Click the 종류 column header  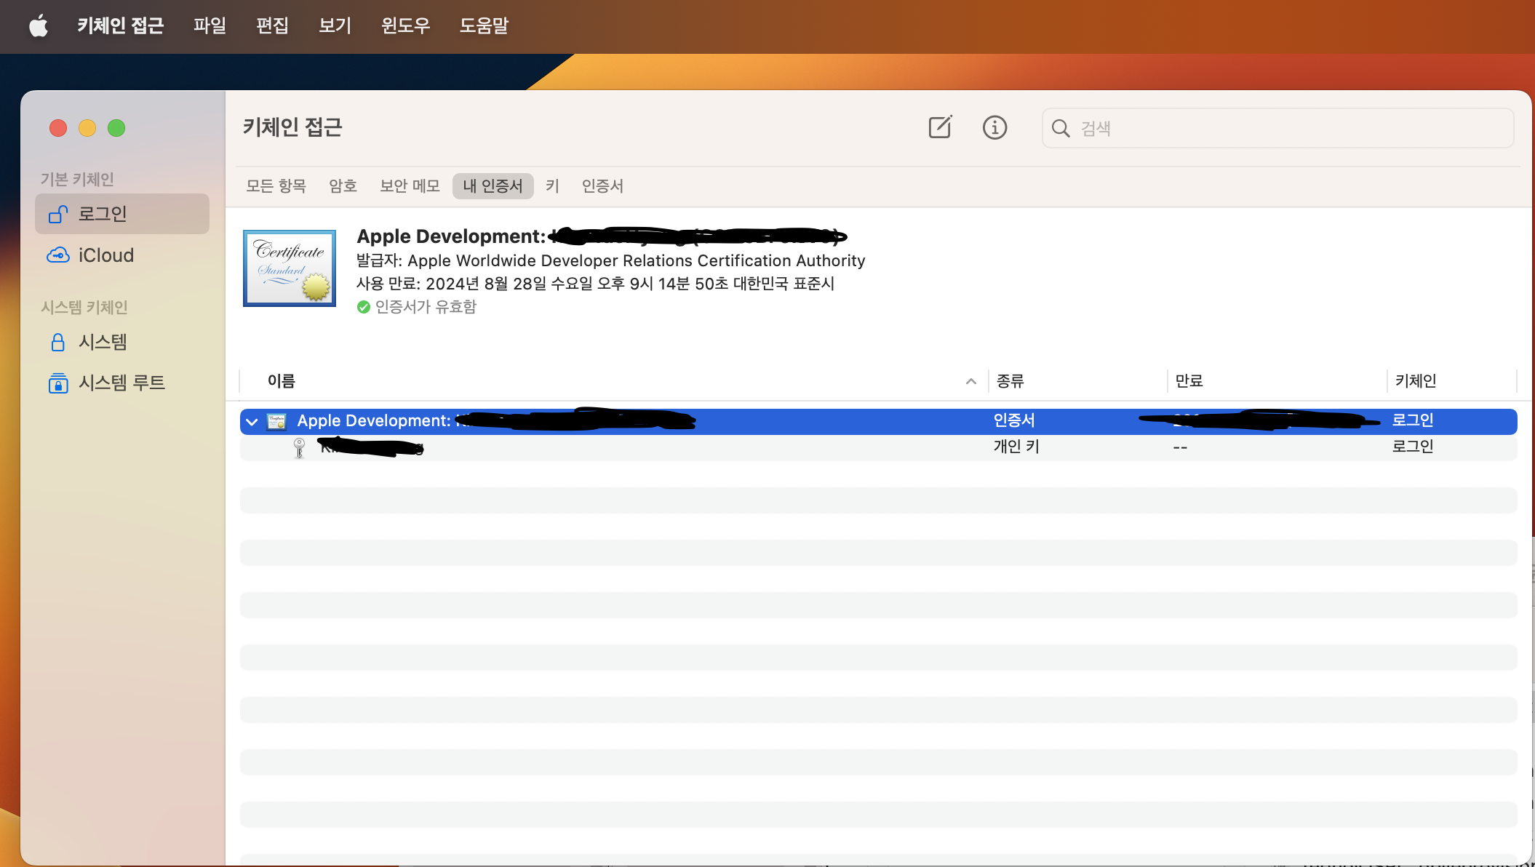[x=1010, y=380]
